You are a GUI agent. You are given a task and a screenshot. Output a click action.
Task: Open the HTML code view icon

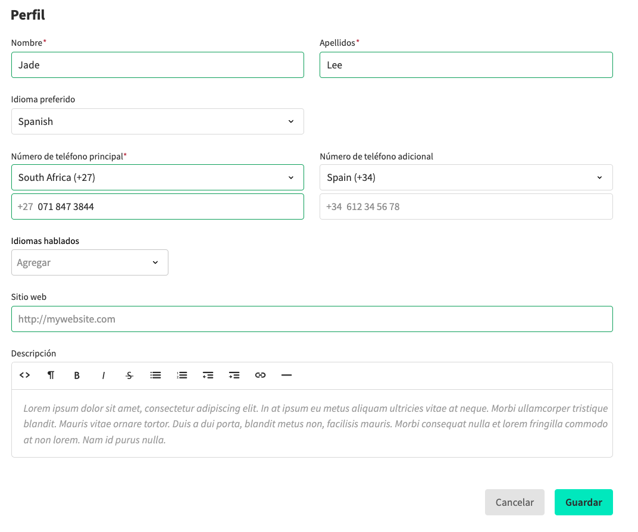point(24,375)
